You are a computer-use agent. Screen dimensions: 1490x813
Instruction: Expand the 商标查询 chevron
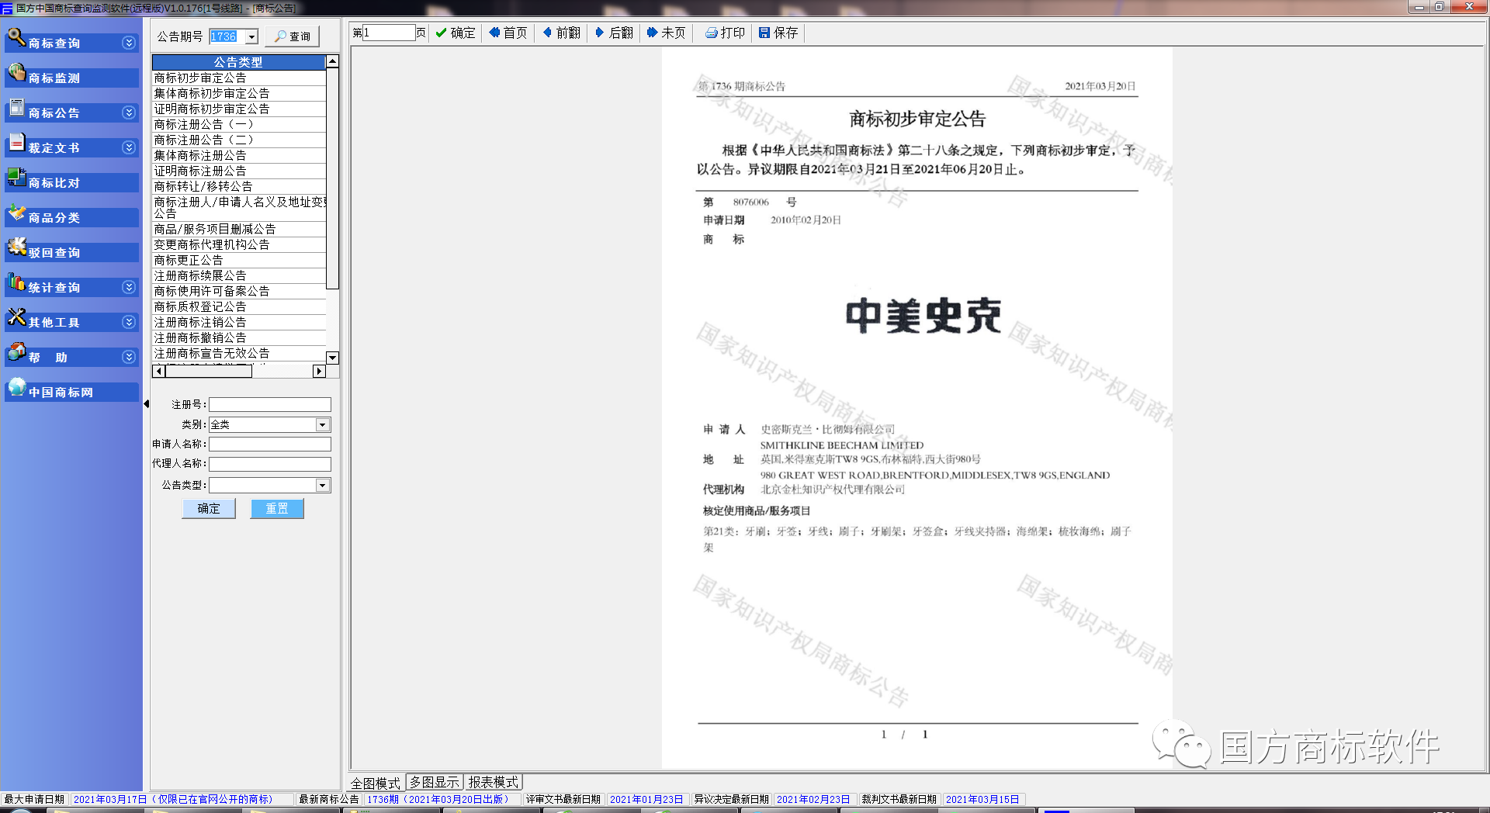click(x=129, y=43)
